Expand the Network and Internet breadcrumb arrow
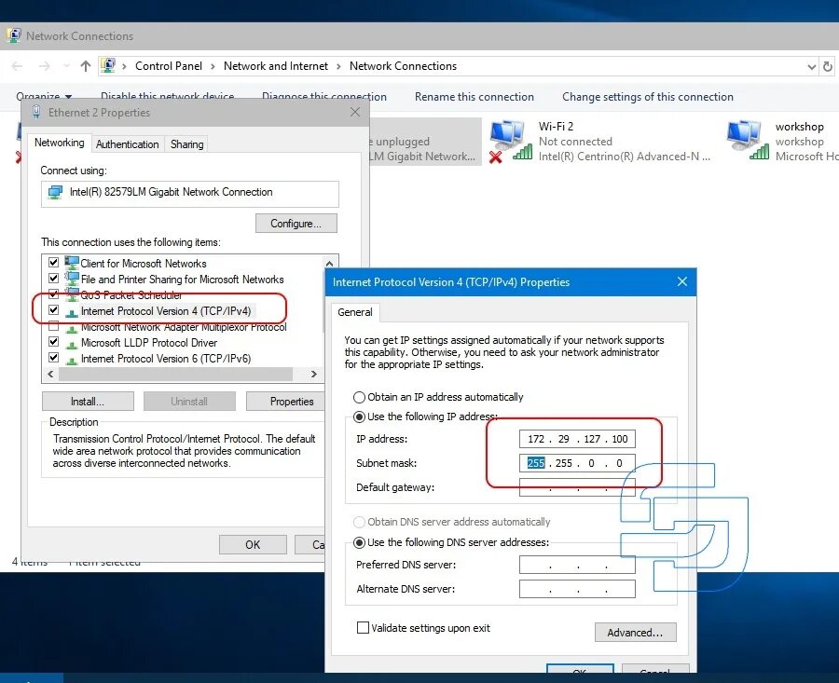The image size is (839, 683). [337, 65]
